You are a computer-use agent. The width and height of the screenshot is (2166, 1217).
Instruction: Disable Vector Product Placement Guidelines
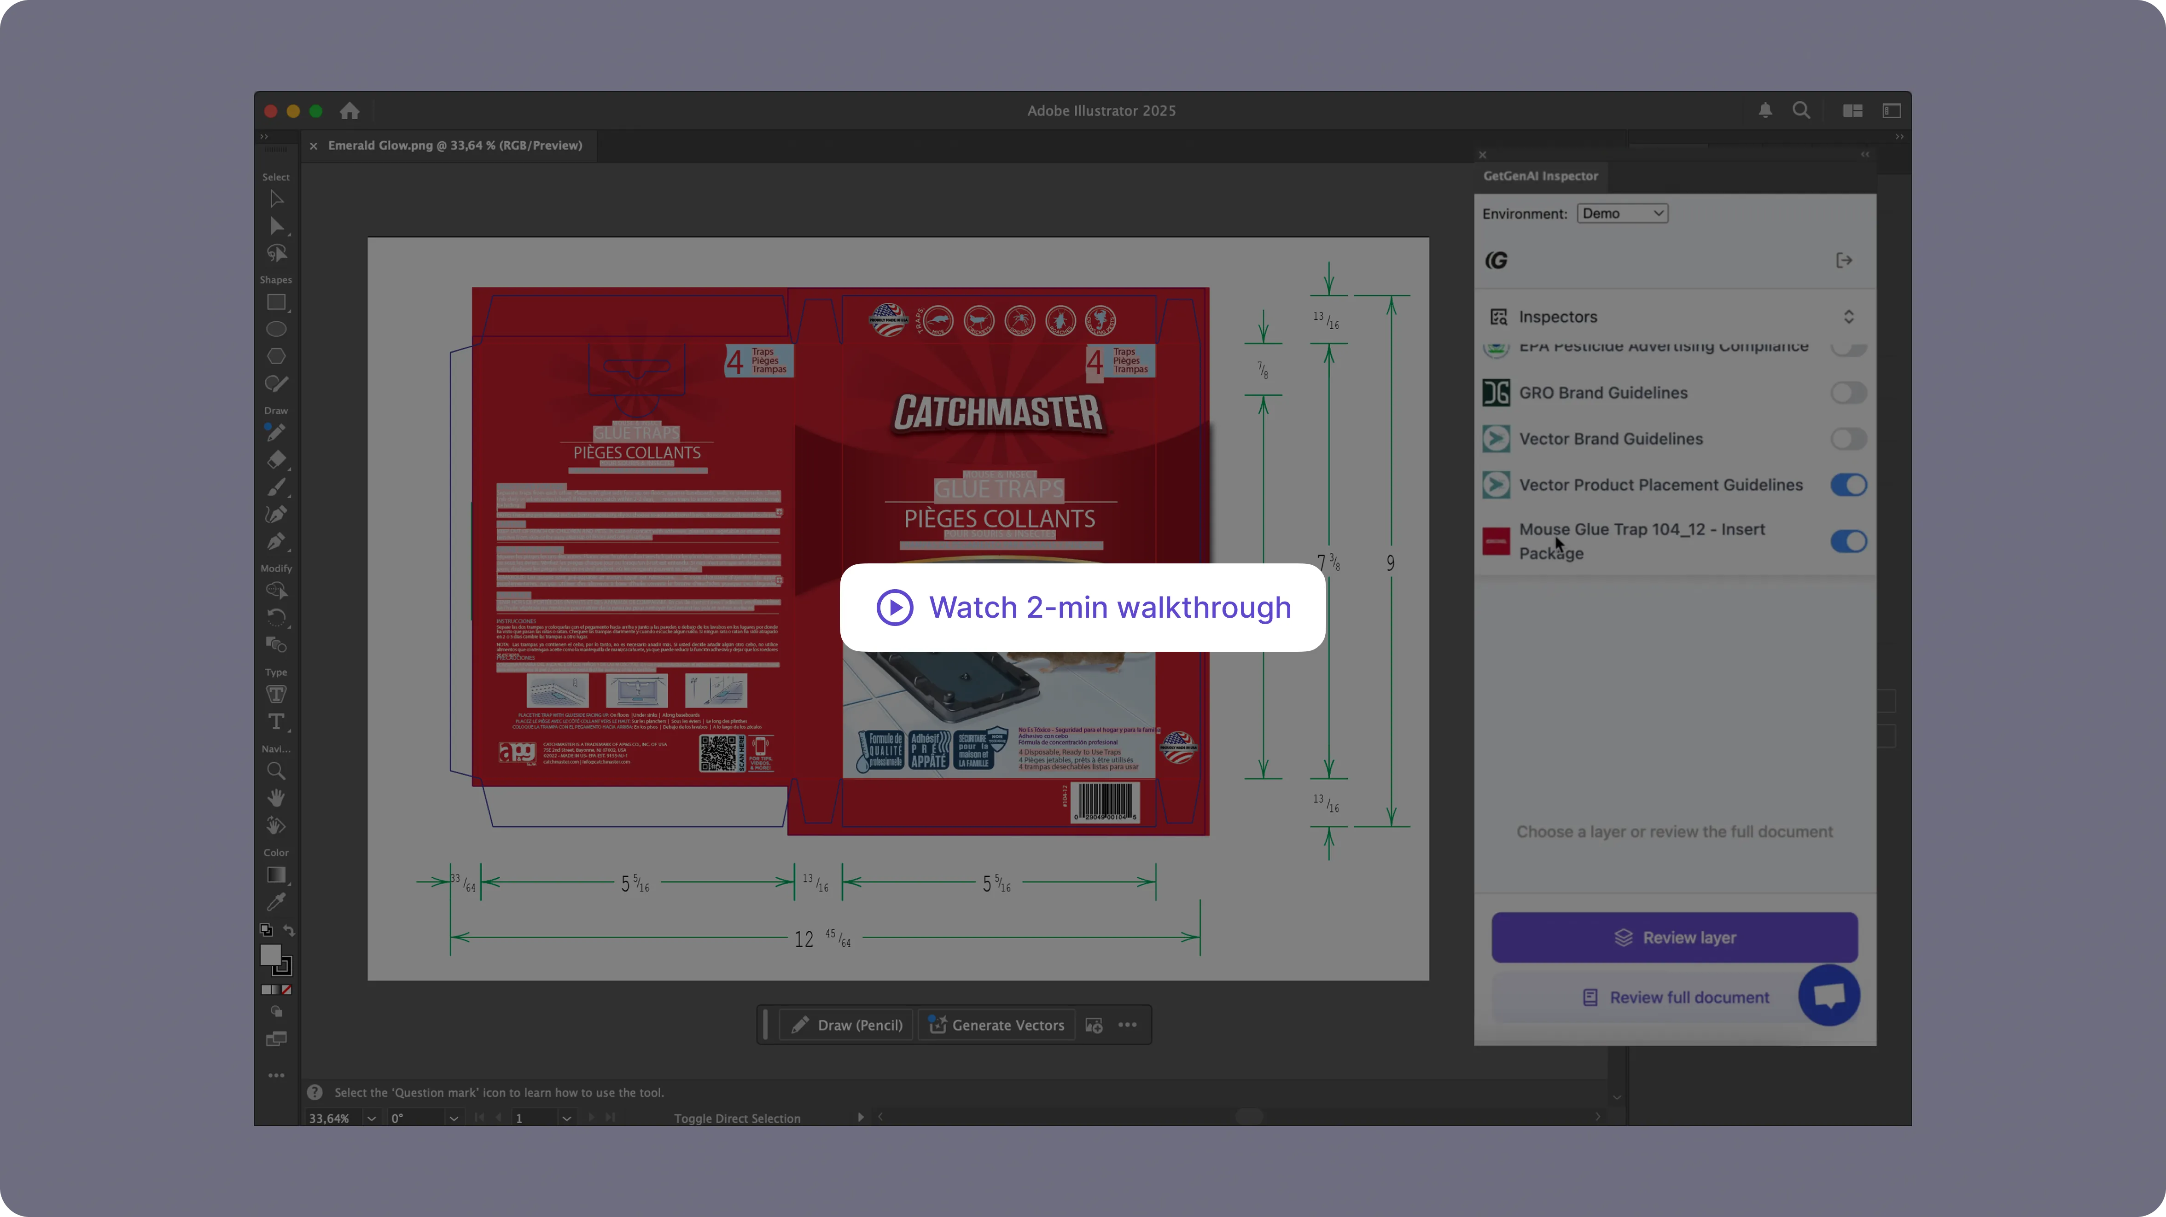pyautogui.click(x=1849, y=485)
